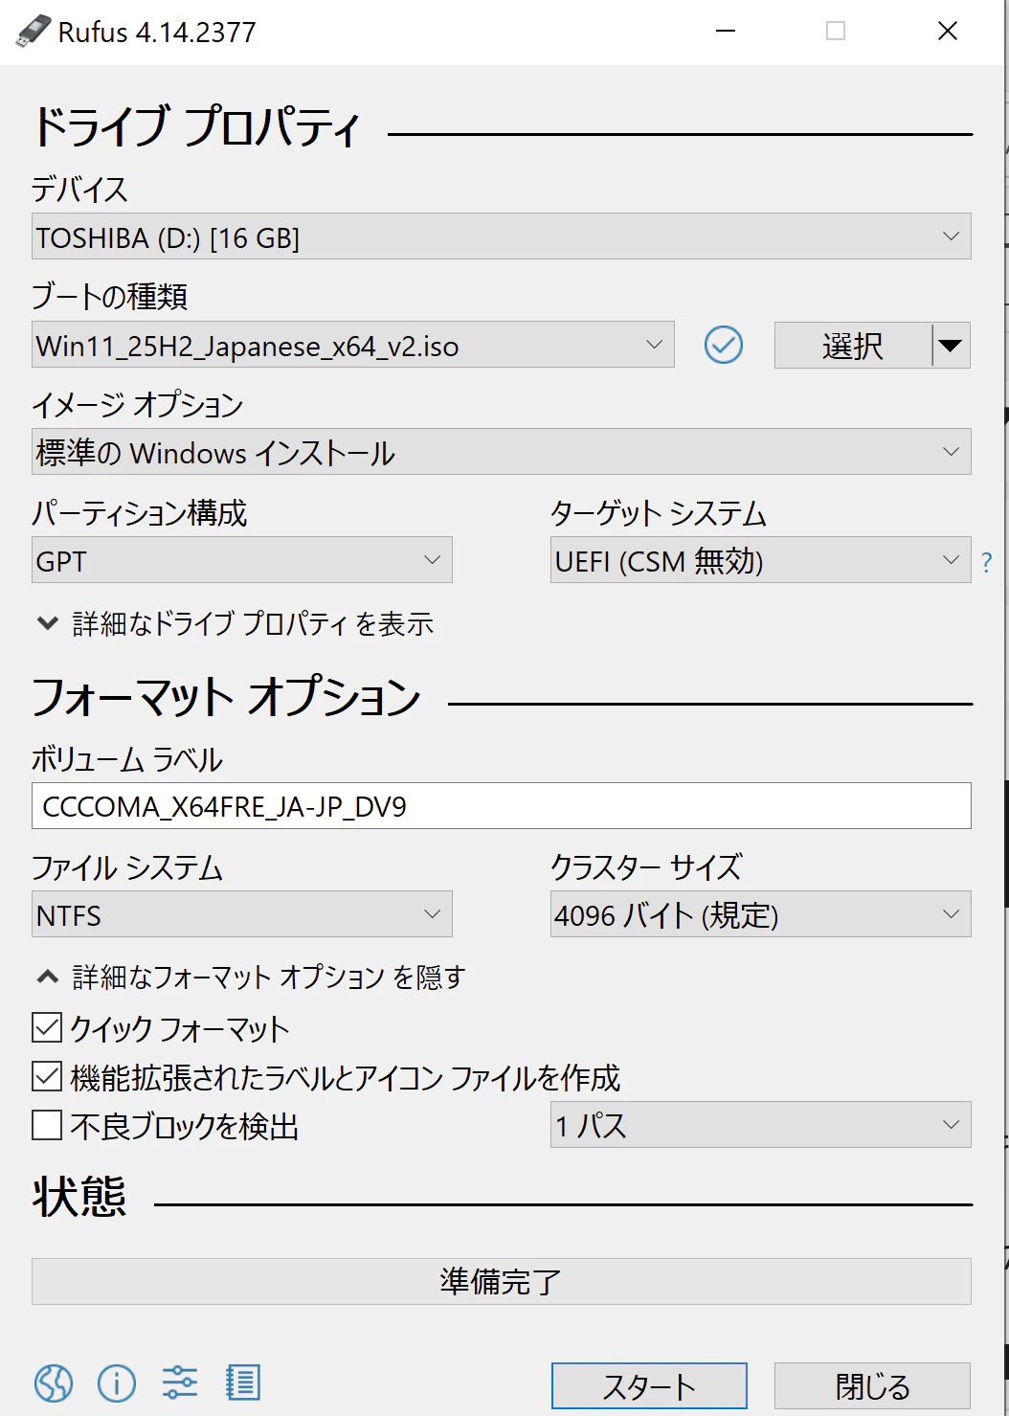Viewport: 1009px width, 1416px height.
Task: Open the クラスター サイズ 4096 バイト dropdown
Action: tap(761, 914)
